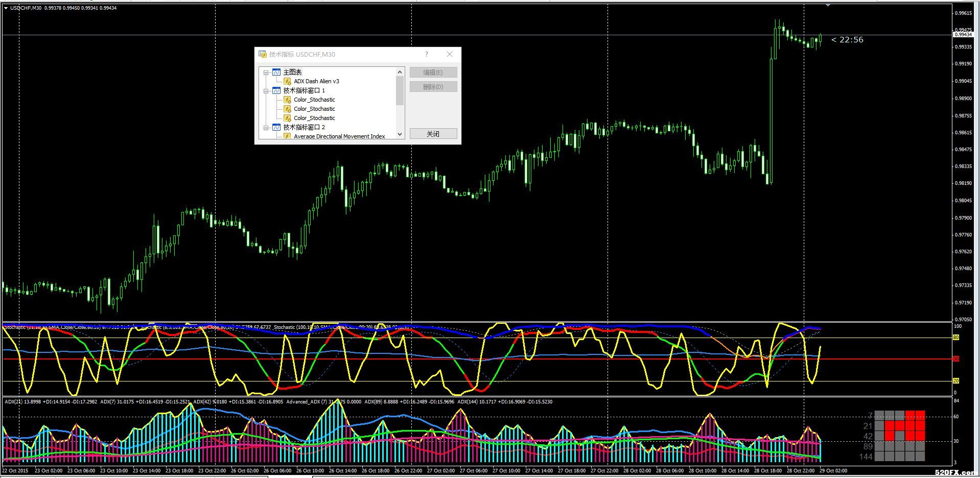The height and width of the screenshot is (478, 980).
Task: Click the '80' stochastic level label
Action: (x=956, y=338)
